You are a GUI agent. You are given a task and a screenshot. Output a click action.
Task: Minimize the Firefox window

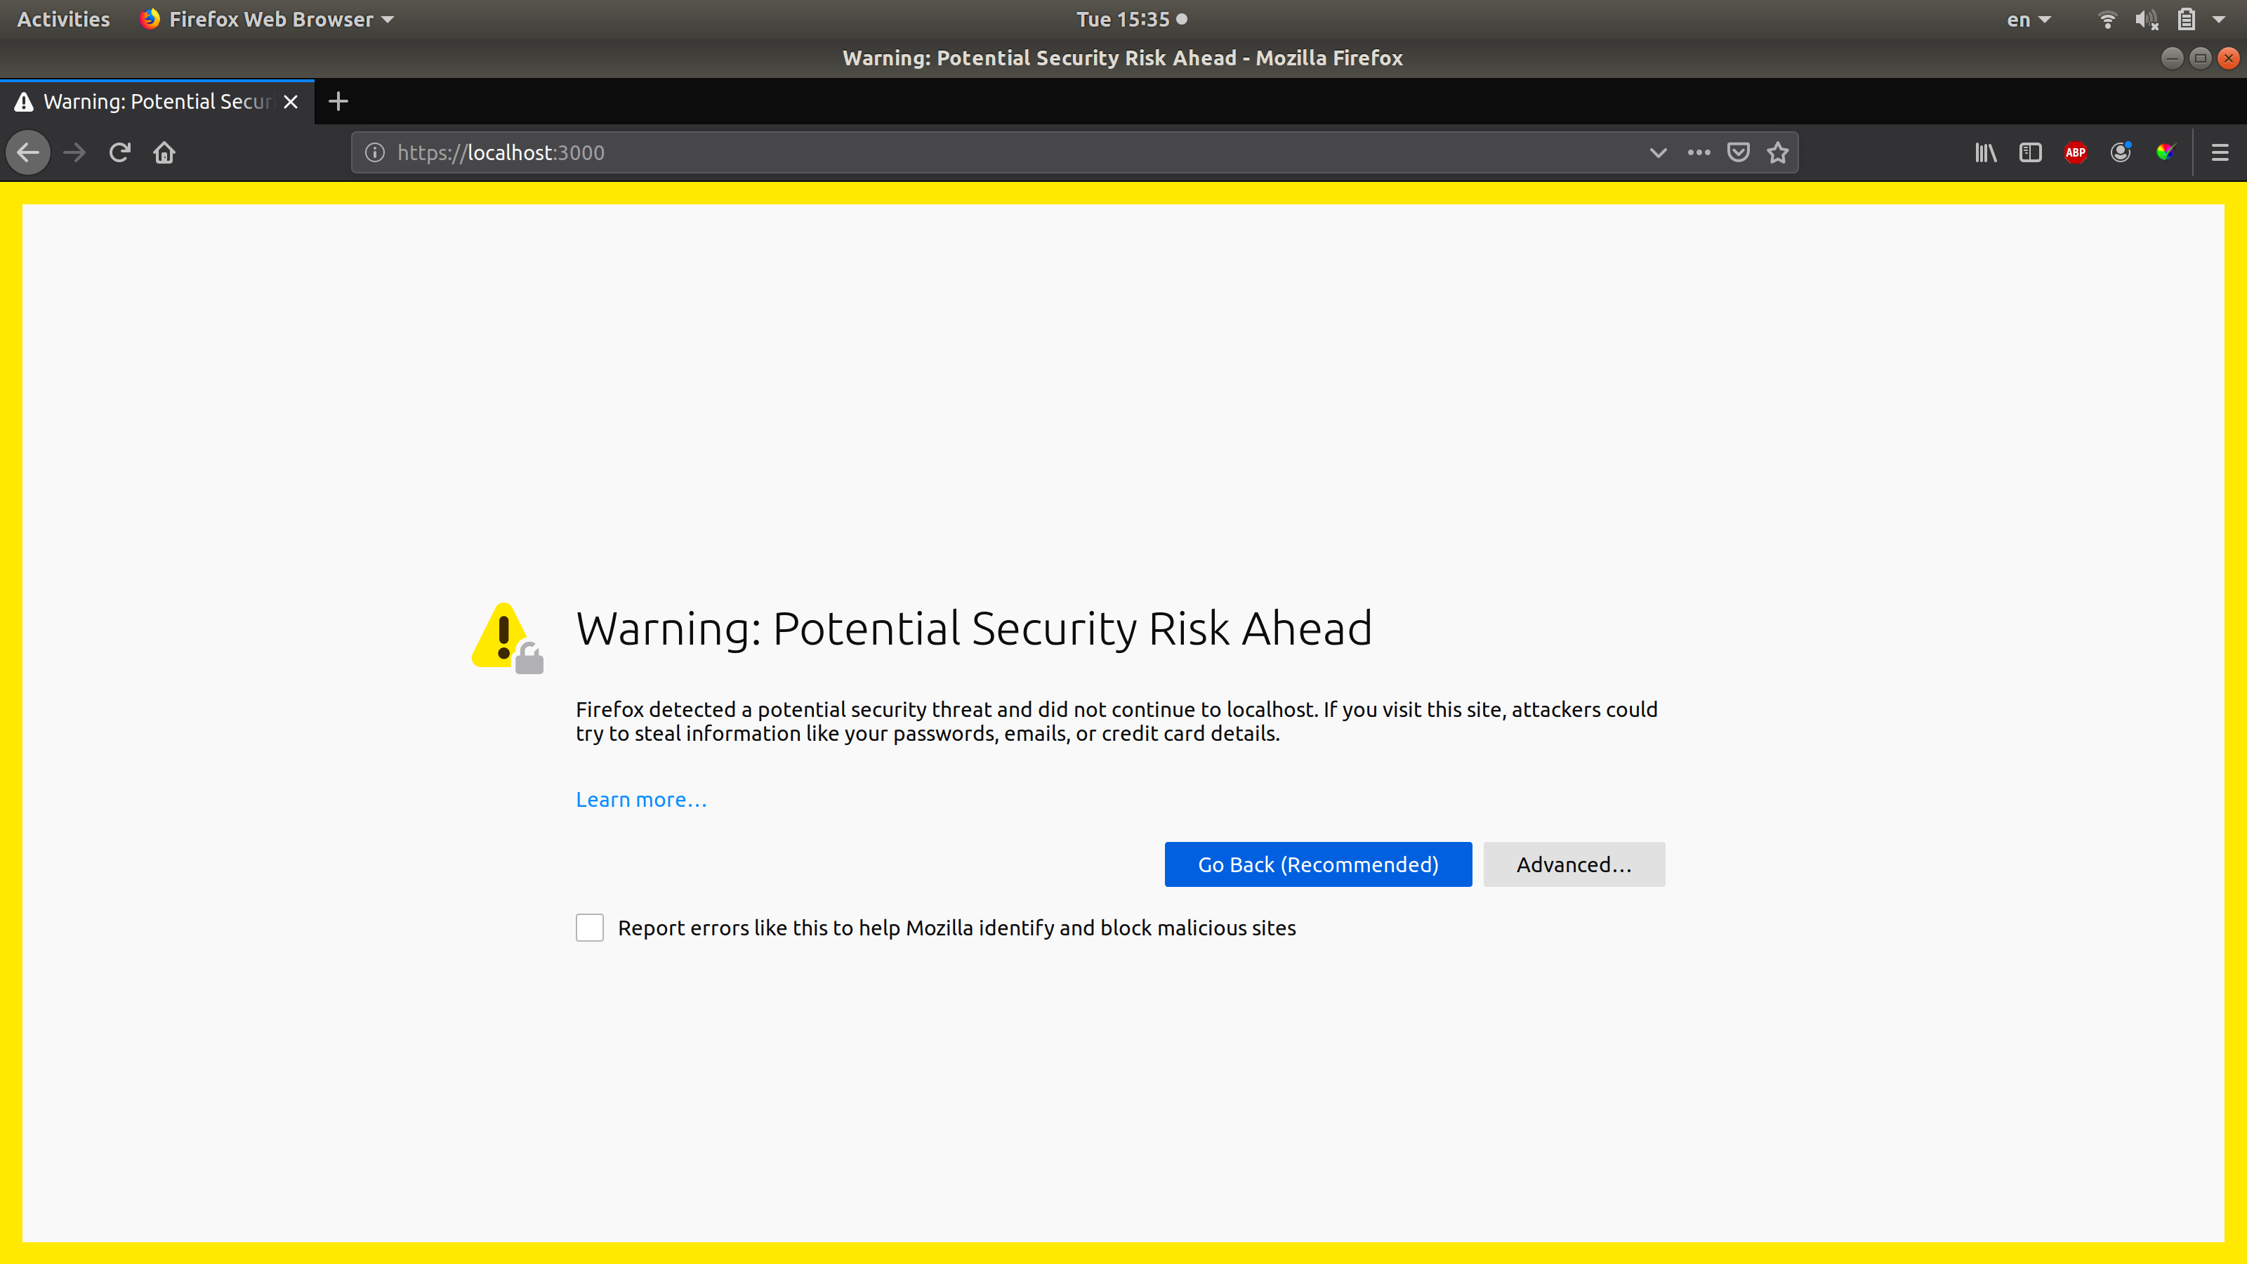(2172, 58)
